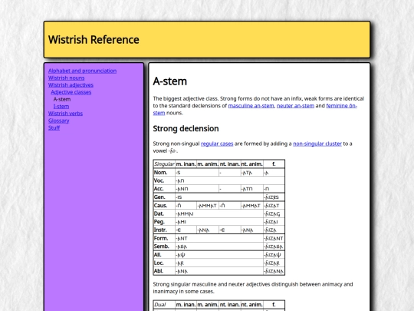Screen dimensions: 414x311
Task: Click the Nom. row label
Action: tap(164, 173)
